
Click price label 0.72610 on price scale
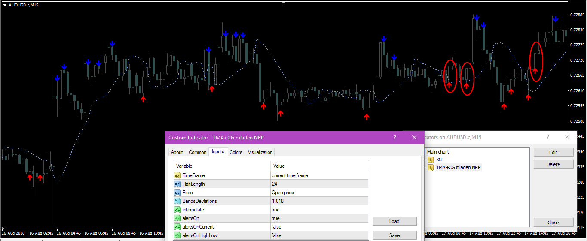pyautogui.click(x=577, y=90)
